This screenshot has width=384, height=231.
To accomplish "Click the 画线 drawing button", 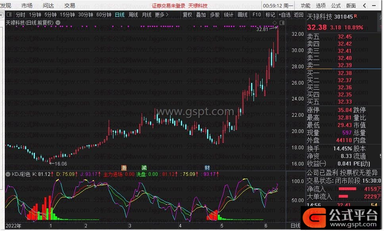I will coord(242,15).
